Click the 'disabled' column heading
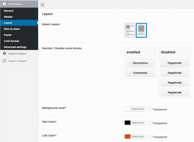The image size is (194, 142). (168, 52)
